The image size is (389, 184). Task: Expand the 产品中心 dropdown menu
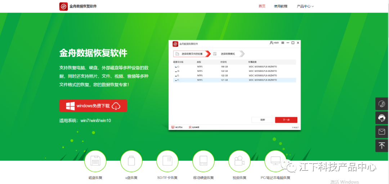(x=305, y=6)
